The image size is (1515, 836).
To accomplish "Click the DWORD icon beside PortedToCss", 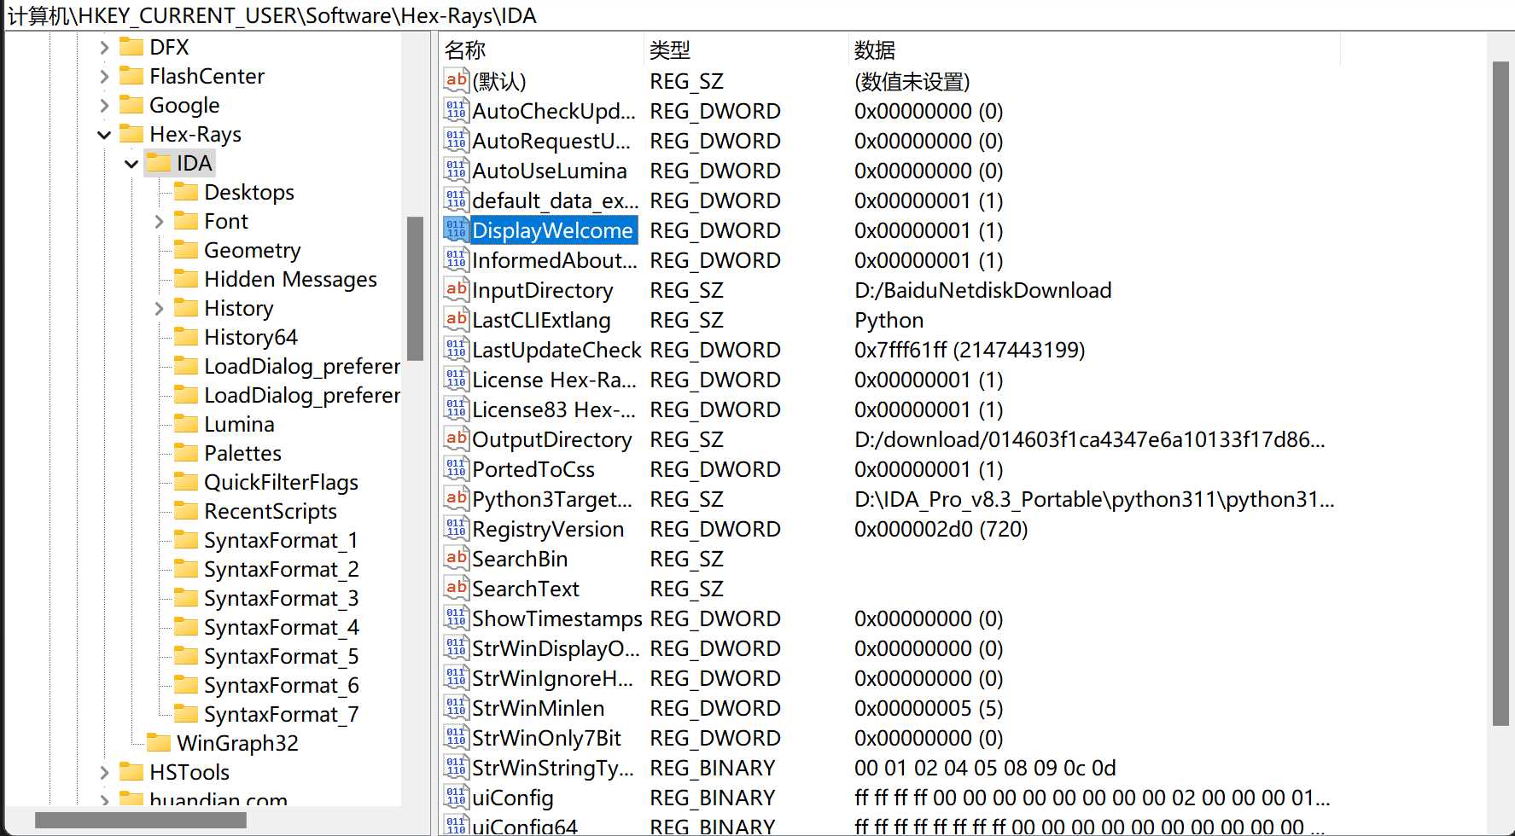I will click(x=456, y=468).
